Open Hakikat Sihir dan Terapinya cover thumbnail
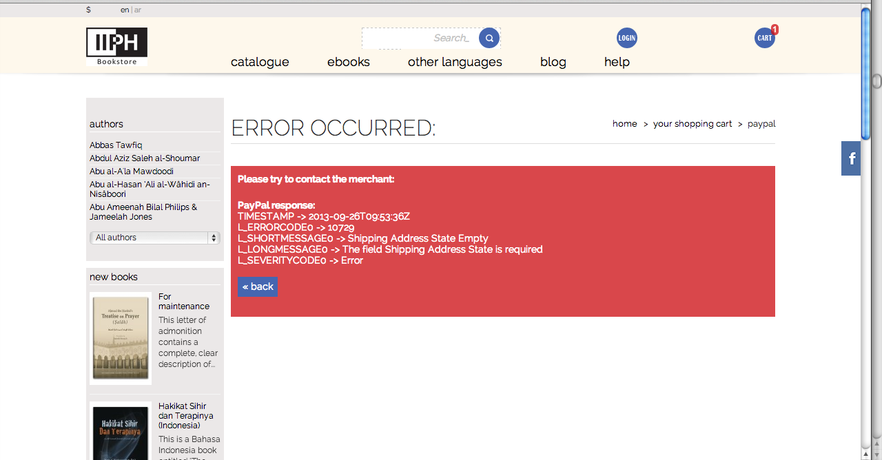This screenshot has height=460, width=882. tap(121, 431)
